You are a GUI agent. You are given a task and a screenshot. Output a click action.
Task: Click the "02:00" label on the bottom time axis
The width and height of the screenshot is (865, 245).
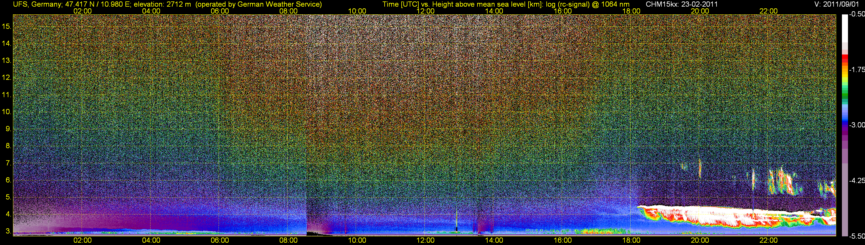point(82,240)
